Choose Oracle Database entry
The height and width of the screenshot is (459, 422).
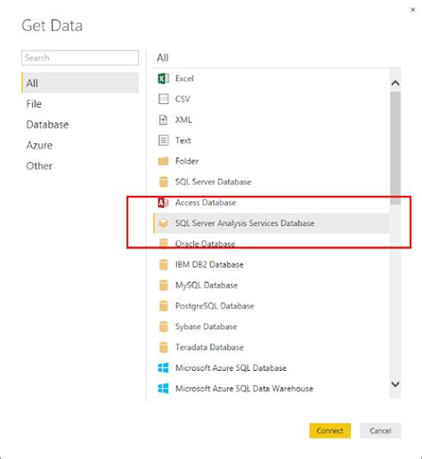(272, 244)
